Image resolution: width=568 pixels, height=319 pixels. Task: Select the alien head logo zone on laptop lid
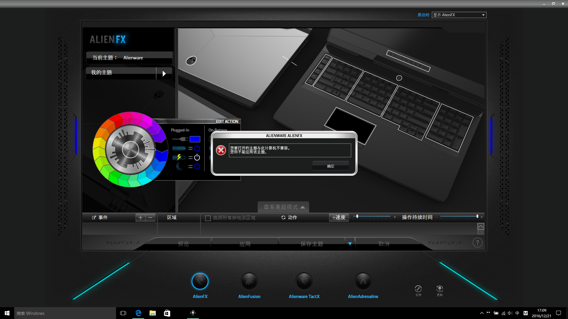pos(191,61)
